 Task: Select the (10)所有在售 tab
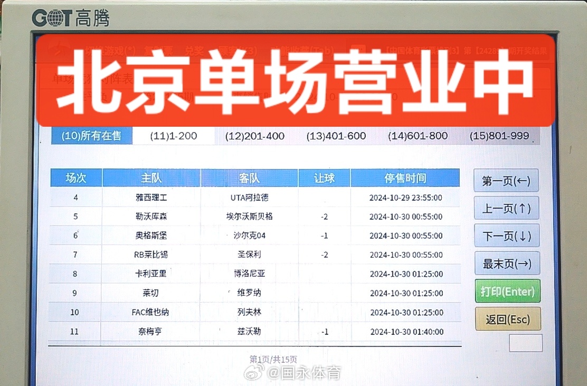tap(92, 136)
